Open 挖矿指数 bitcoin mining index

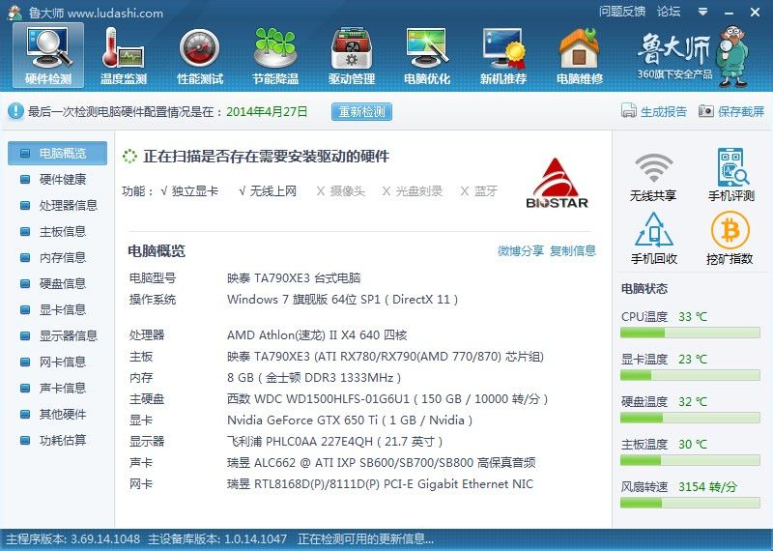pos(730,238)
